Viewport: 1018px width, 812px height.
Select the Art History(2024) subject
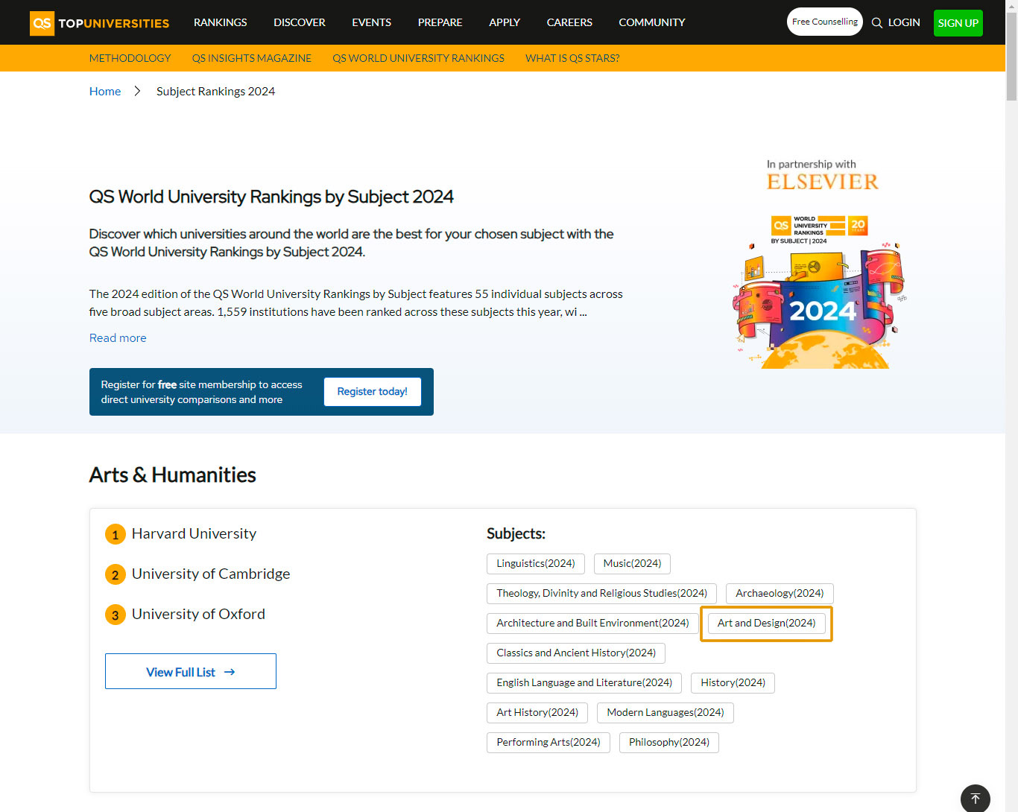point(537,713)
